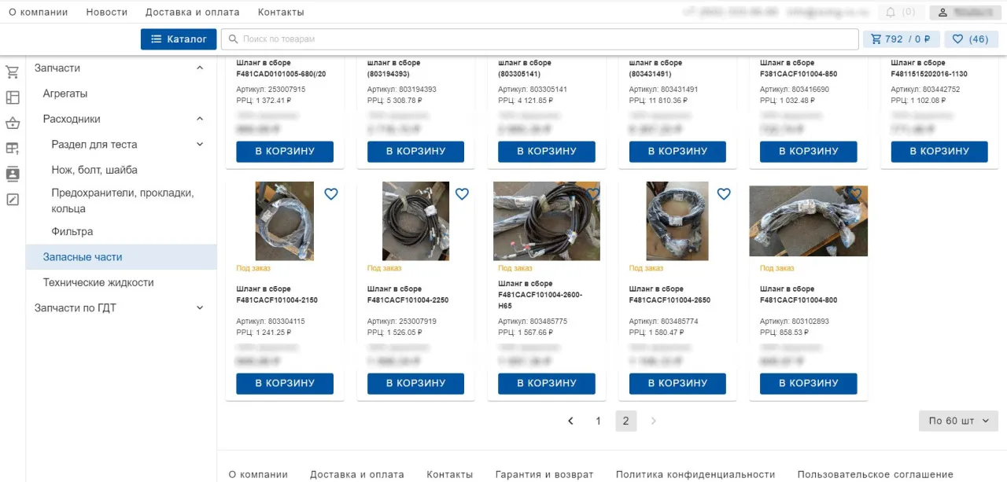The height and width of the screenshot is (482, 1007).
Task: Click the contacts card icon in left sidebar
Action: pyautogui.click(x=13, y=174)
